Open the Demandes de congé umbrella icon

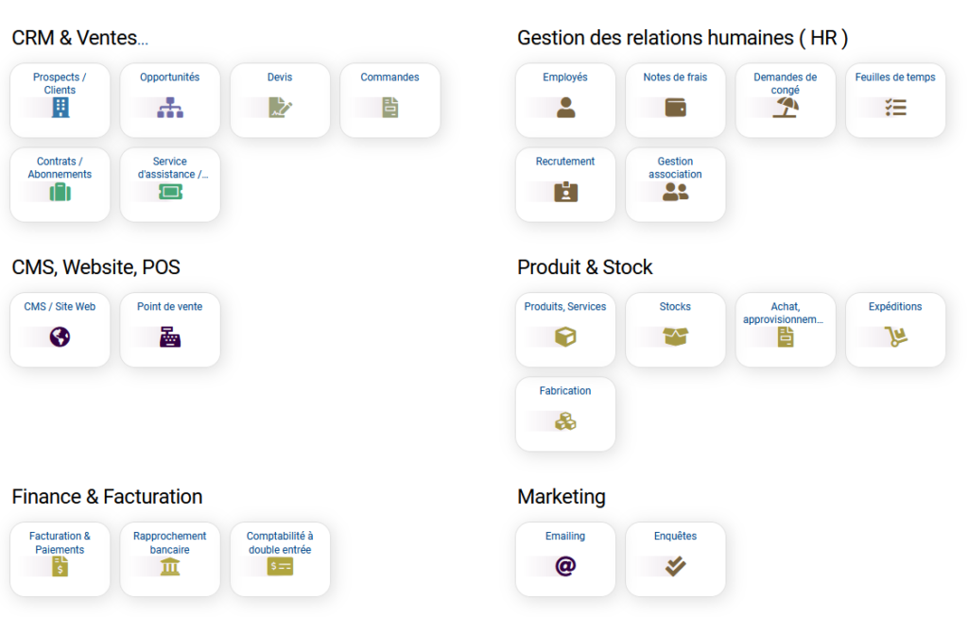click(x=786, y=108)
